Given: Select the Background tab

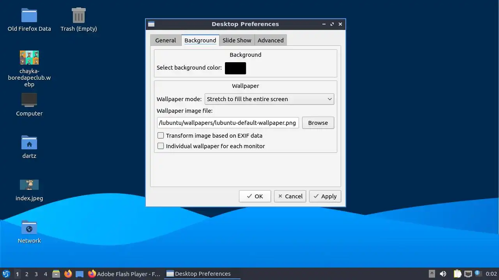Looking at the screenshot, I should (200, 40).
